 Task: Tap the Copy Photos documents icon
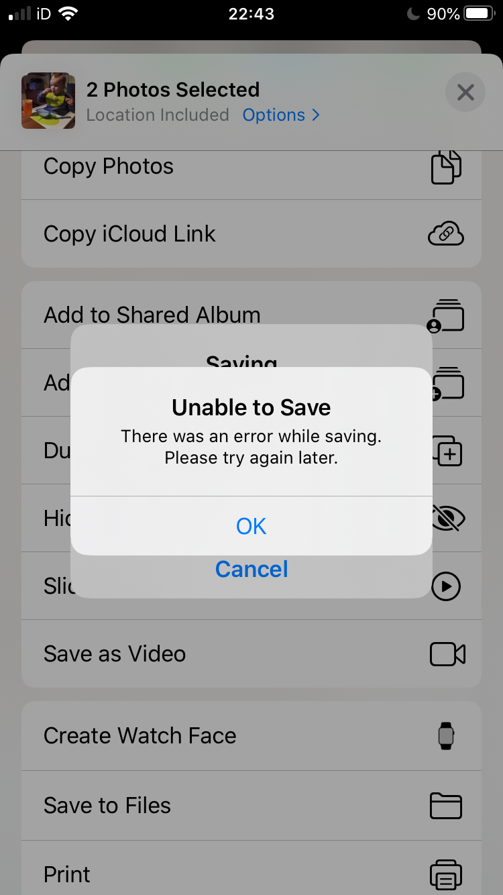pyautogui.click(x=446, y=167)
